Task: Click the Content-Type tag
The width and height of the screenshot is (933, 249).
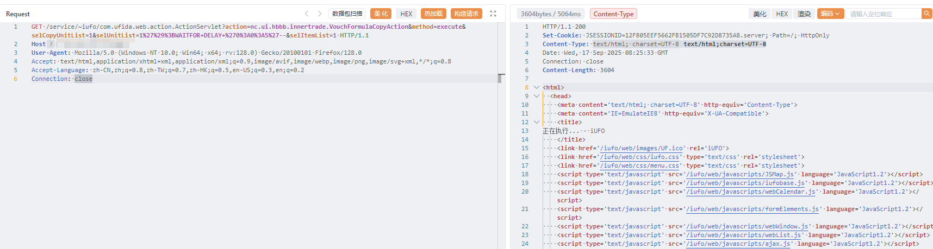Action: [x=613, y=14]
